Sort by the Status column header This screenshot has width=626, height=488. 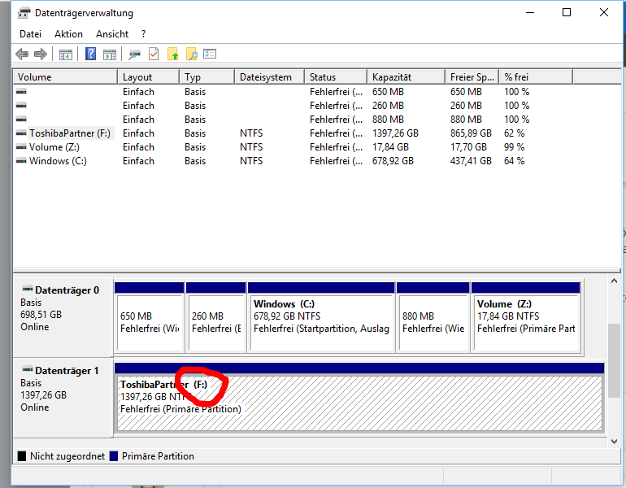point(336,76)
